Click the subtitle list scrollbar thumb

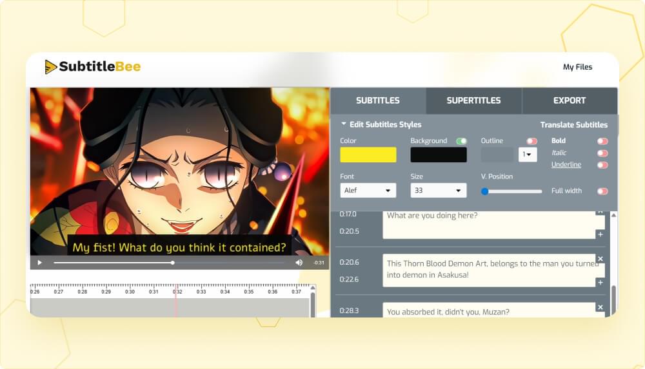coord(614,299)
